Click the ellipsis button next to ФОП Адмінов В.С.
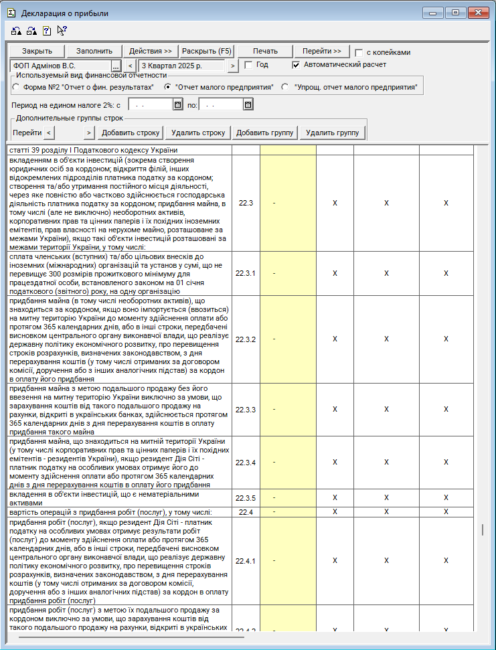Screen dimensions: 496x650 [115, 66]
